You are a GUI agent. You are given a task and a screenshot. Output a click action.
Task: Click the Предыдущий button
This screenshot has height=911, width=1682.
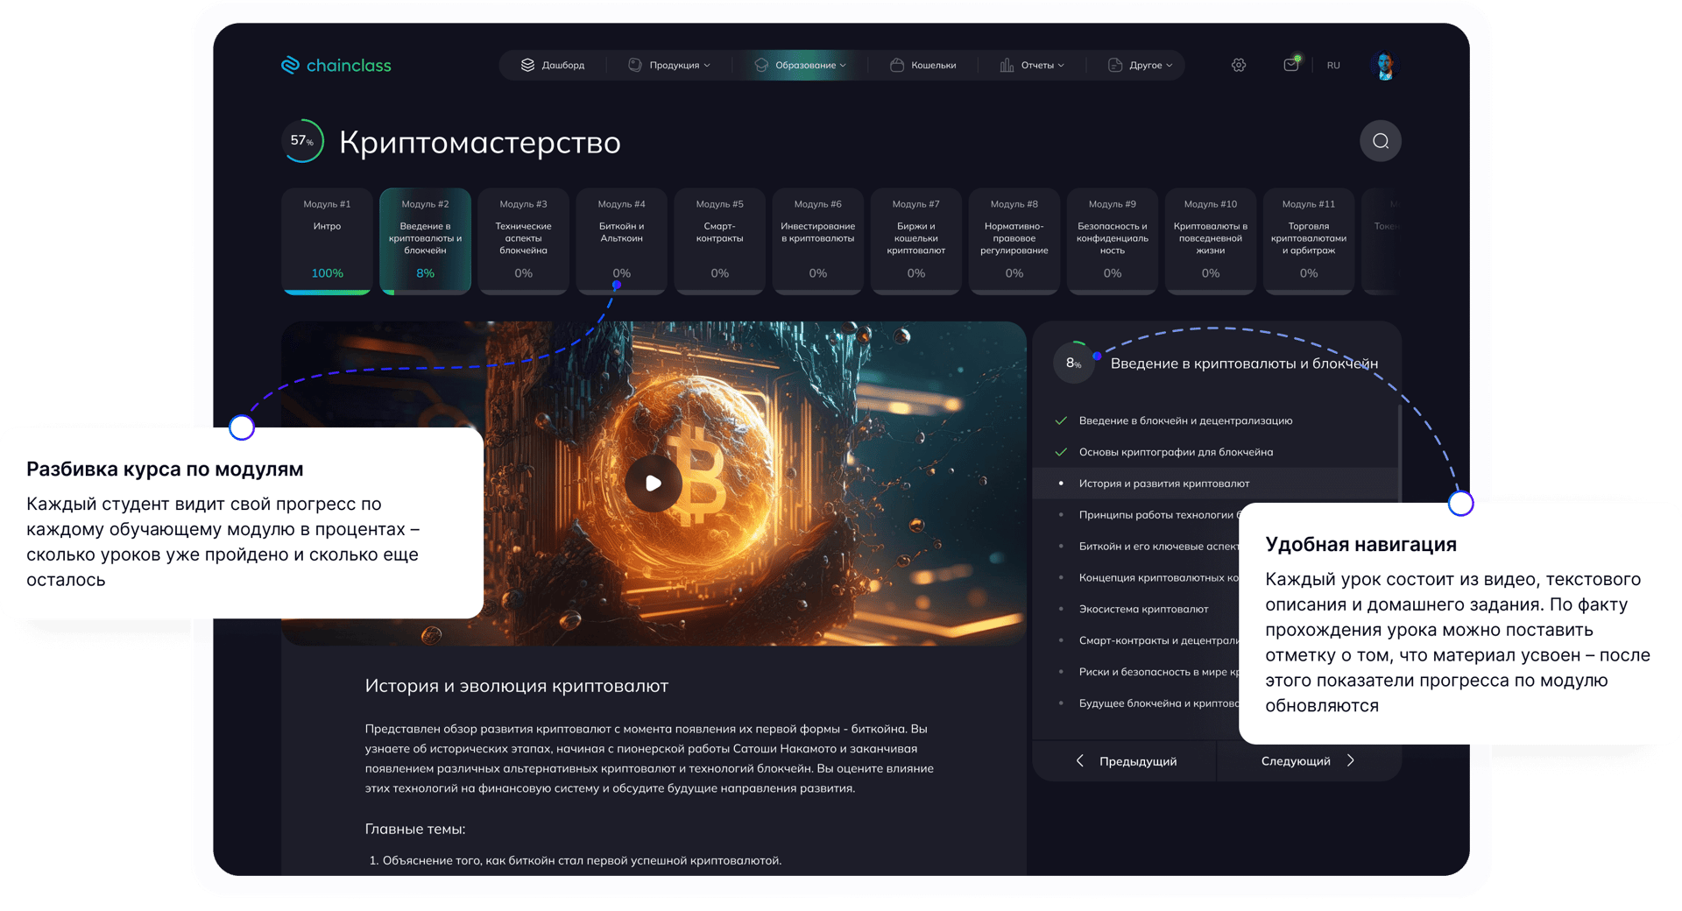(x=1128, y=760)
